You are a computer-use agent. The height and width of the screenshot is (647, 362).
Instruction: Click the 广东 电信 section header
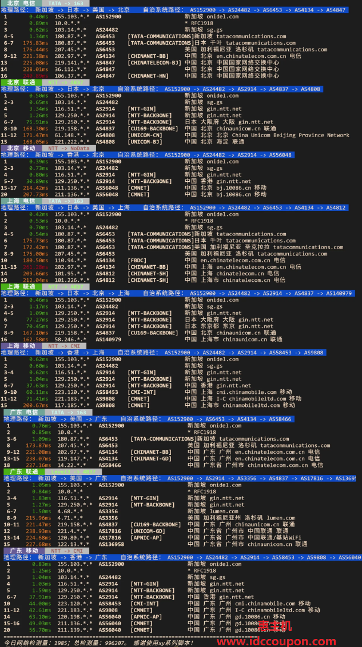click(x=24, y=412)
